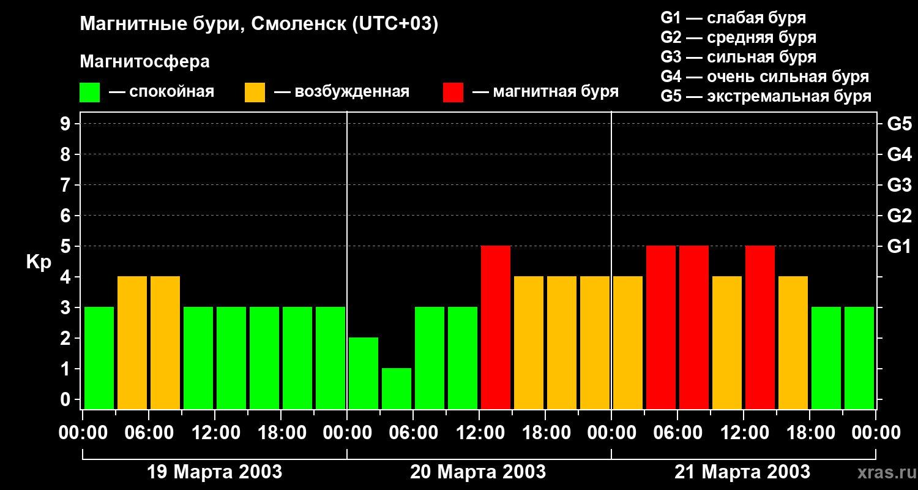Click the G5 label on right axis

[x=899, y=124]
